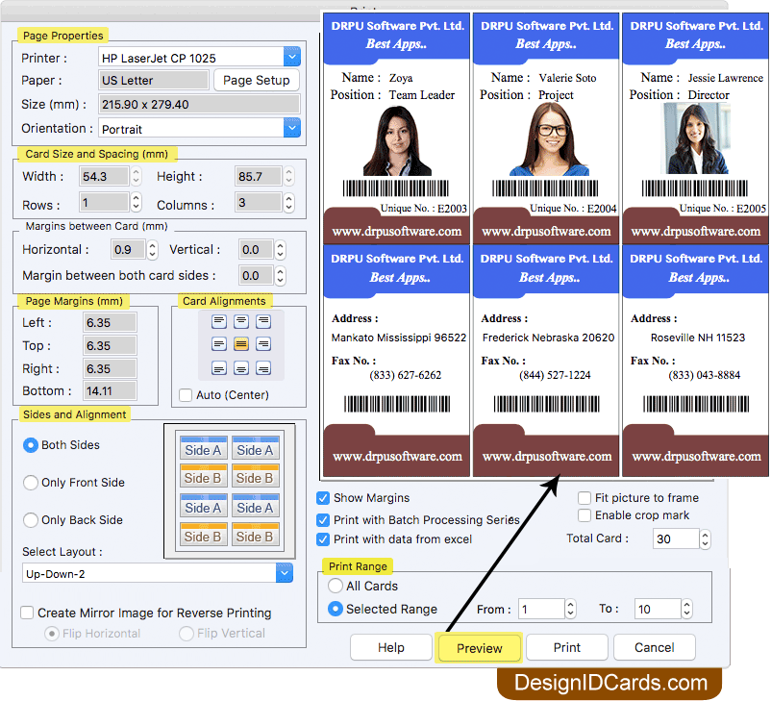Choose Only Back Side option
Viewport: 771px width, 701px height.
coord(31,520)
